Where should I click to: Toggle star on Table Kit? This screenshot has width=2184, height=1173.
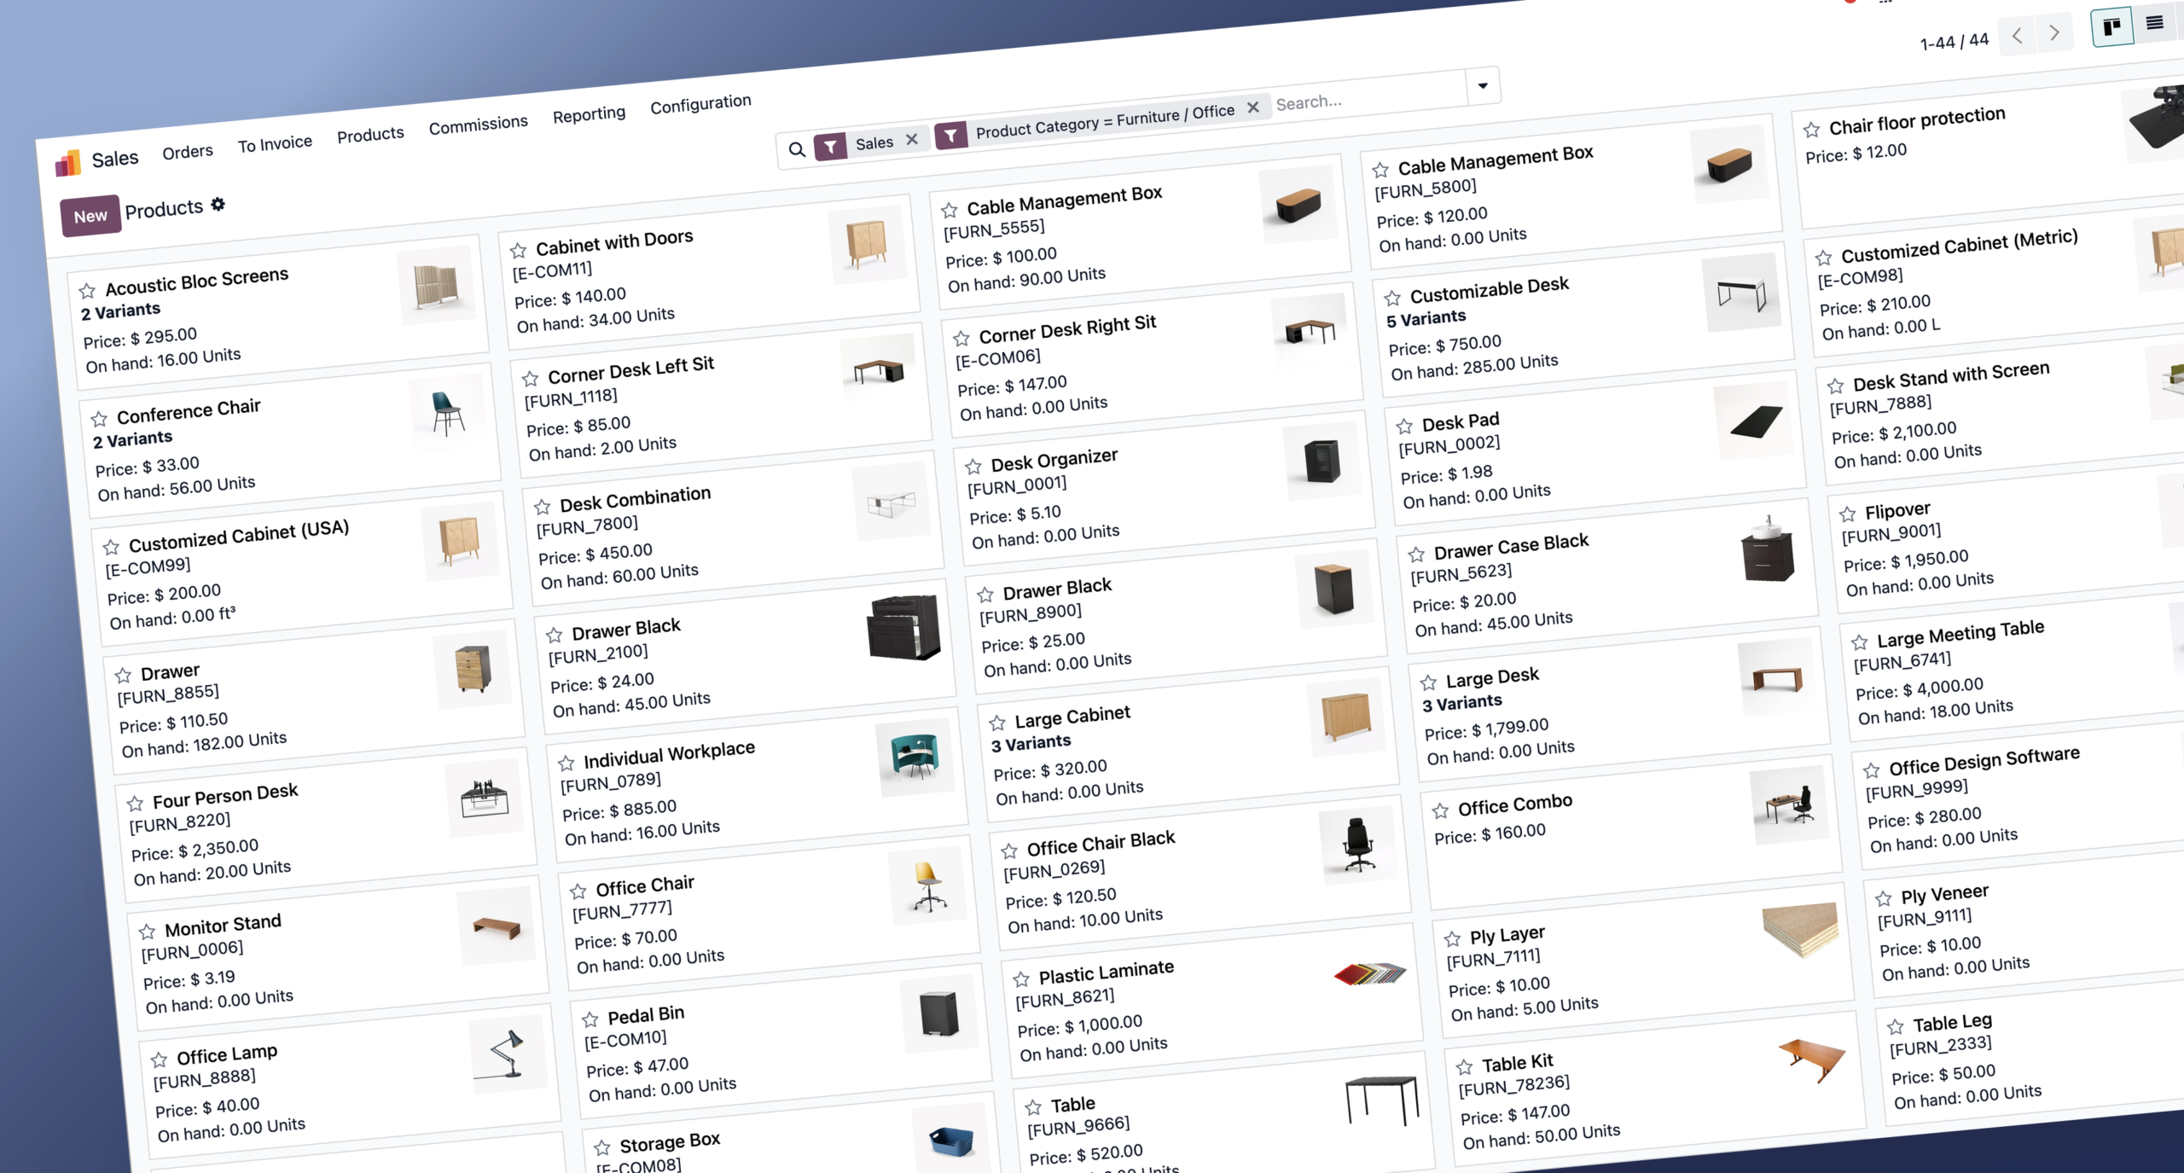click(1464, 1067)
